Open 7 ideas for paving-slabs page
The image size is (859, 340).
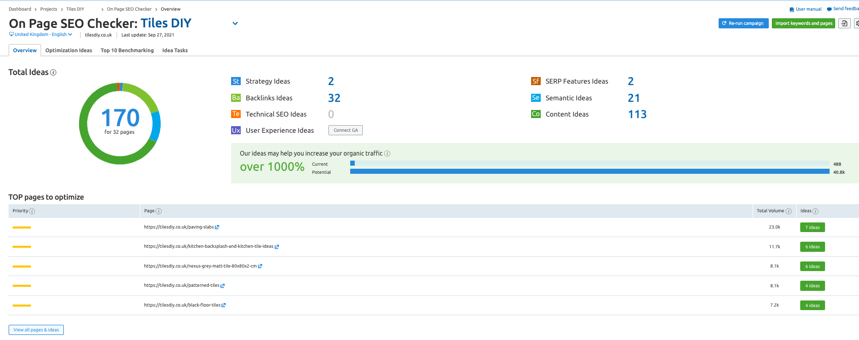point(812,228)
